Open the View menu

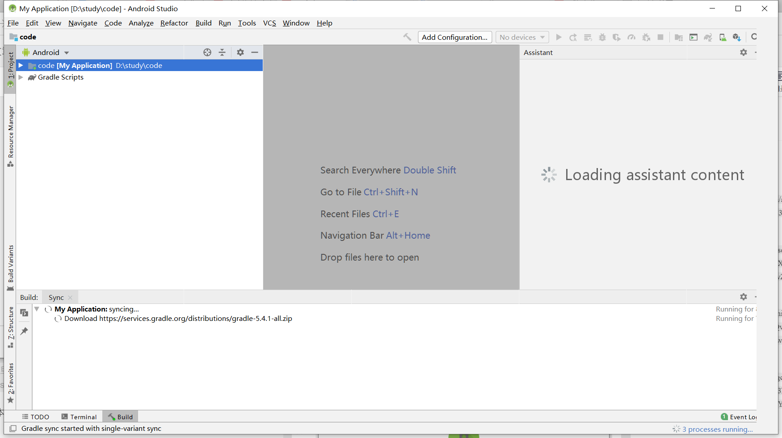(53, 23)
